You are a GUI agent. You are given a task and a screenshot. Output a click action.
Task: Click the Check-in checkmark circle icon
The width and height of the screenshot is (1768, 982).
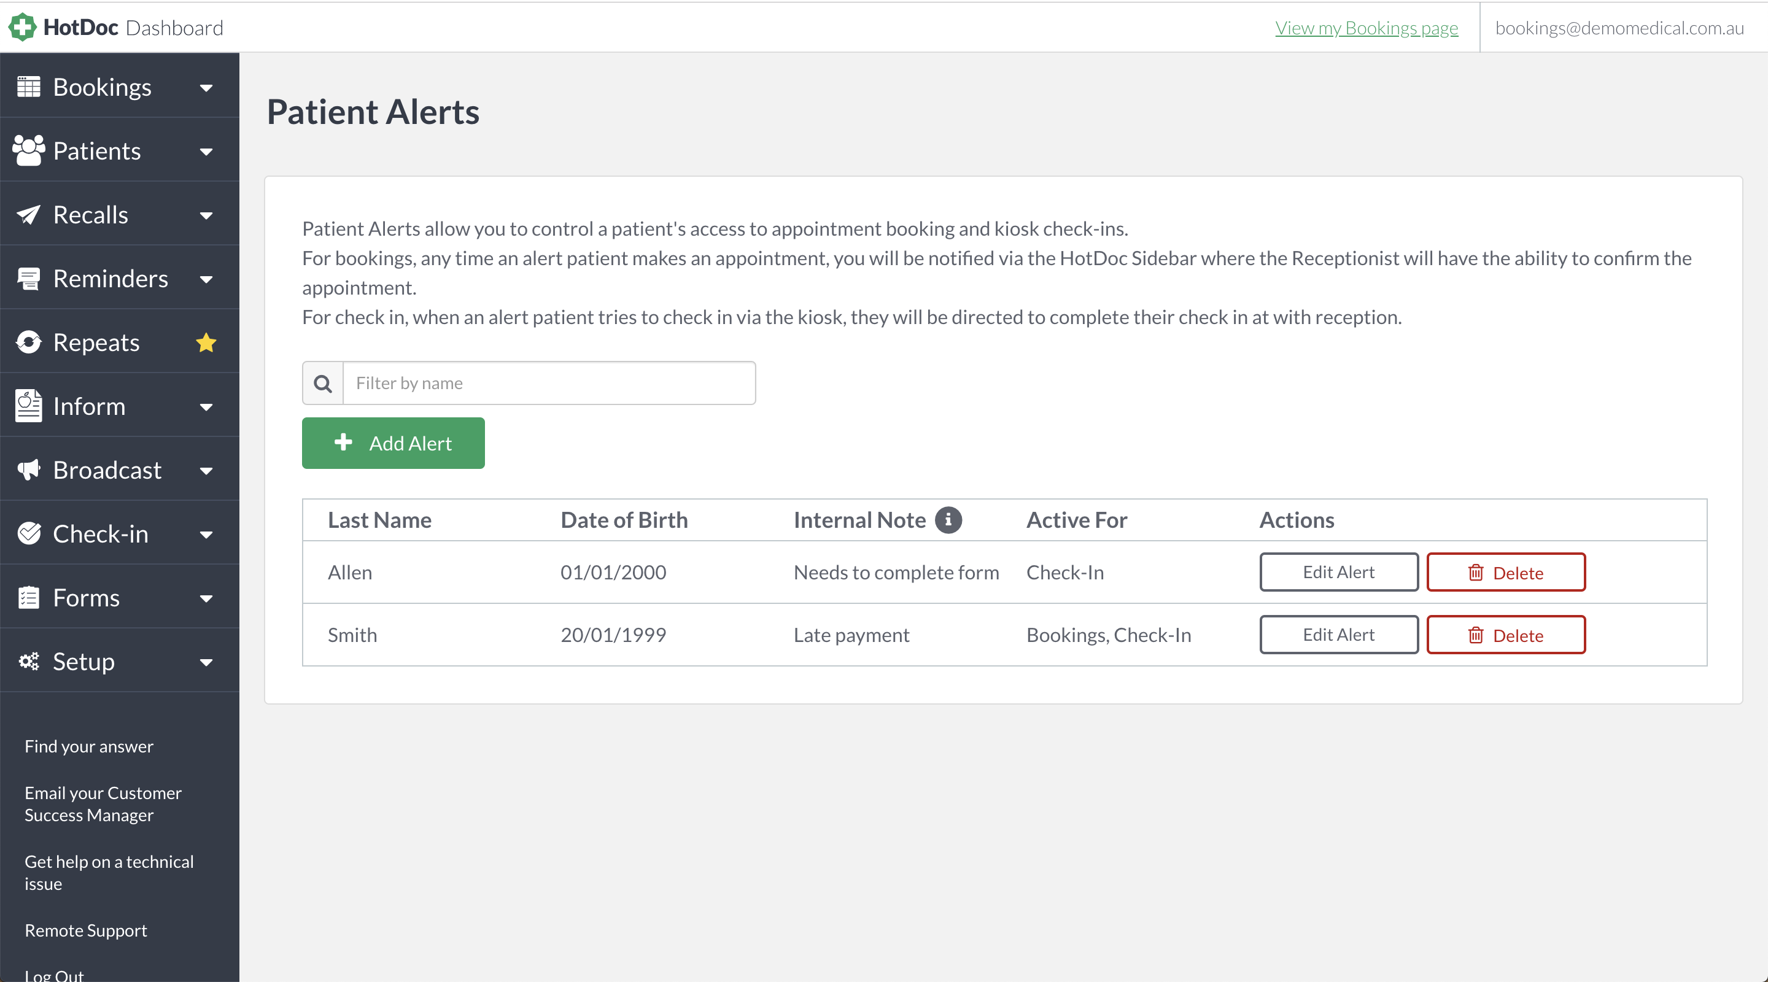[x=29, y=533]
